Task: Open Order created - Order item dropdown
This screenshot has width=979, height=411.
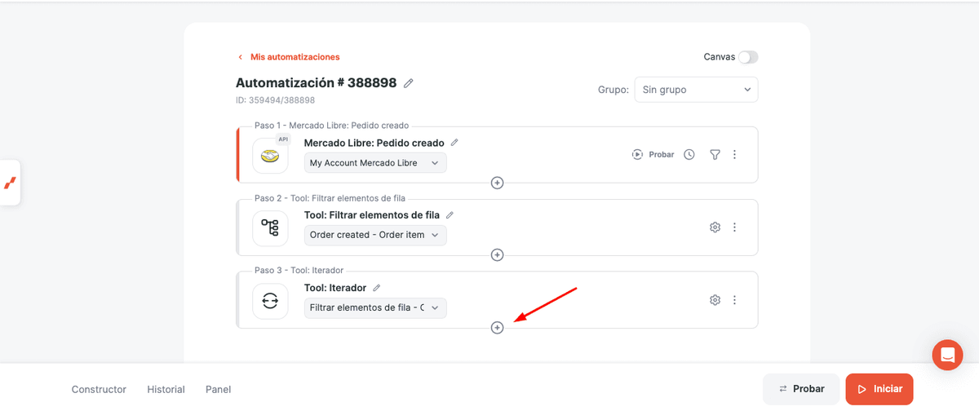Action: tap(375, 235)
